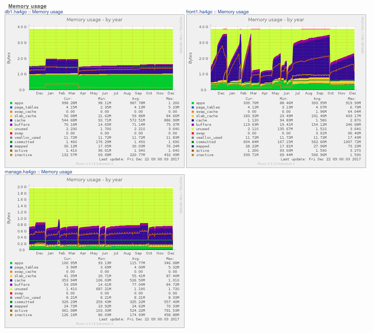Click the db1 yearly memory graph

[x=94, y=91]
